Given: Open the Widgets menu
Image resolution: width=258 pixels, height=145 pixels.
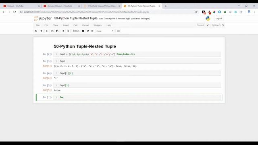Looking at the screenshot, I should tap(98, 25).
